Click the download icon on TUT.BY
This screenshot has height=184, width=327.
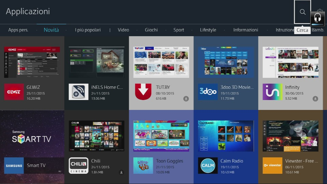[186, 99]
